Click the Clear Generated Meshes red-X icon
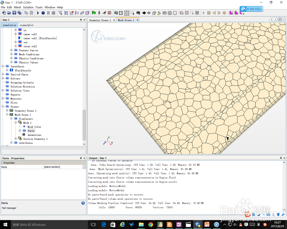The width and height of the screenshot is (287, 229). coord(71,13)
